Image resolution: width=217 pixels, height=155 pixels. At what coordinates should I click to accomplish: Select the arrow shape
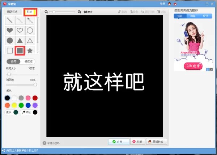30,20
